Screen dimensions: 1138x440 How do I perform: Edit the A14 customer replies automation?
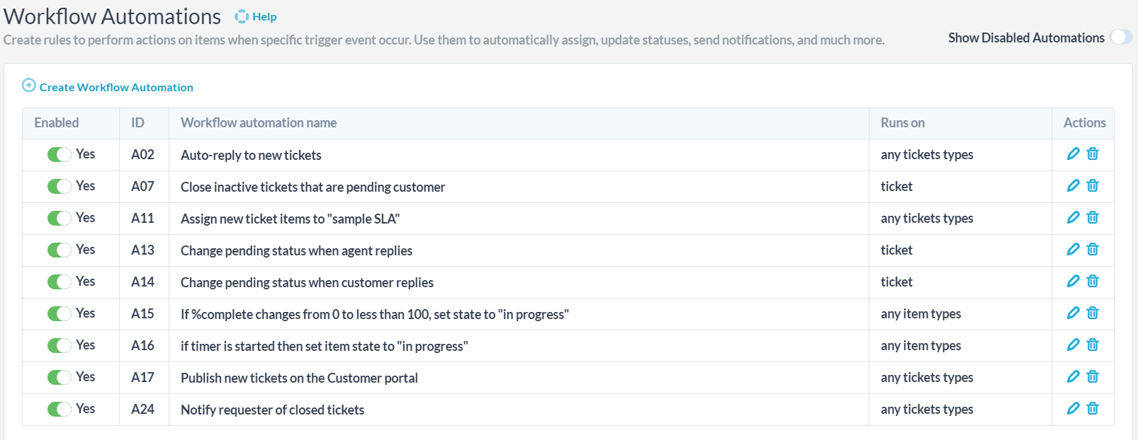(x=1074, y=281)
